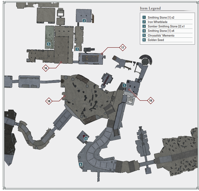The width and height of the screenshot is (199, 191).
Task: Click legend number 5 square
Action: click(144, 35)
